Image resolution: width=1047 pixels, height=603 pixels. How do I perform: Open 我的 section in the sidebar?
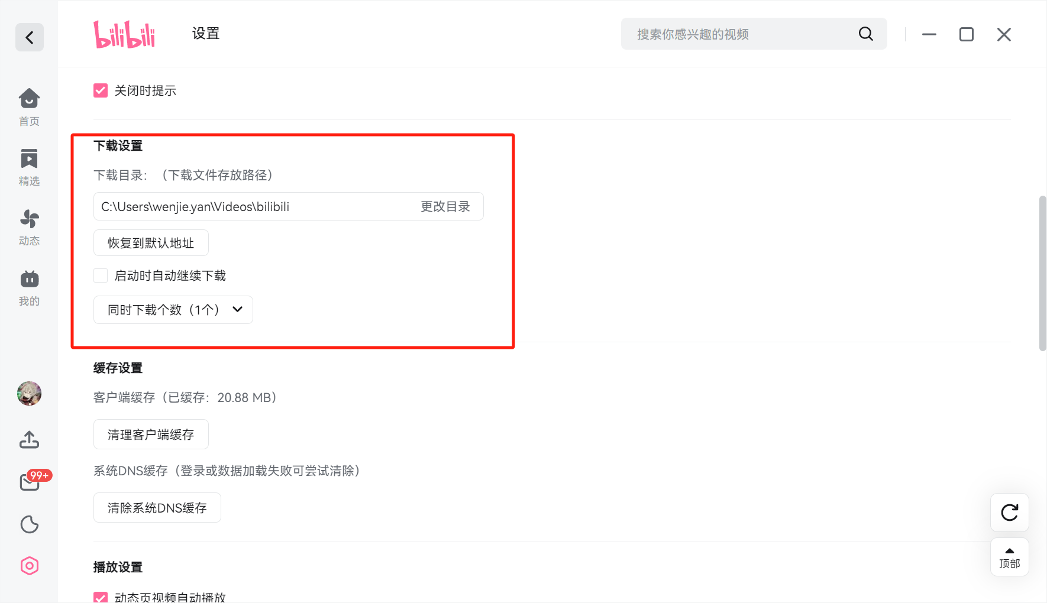point(29,287)
